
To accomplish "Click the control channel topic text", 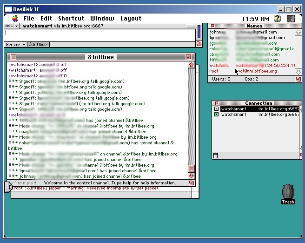I will pyautogui.click(x=110, y=183).
